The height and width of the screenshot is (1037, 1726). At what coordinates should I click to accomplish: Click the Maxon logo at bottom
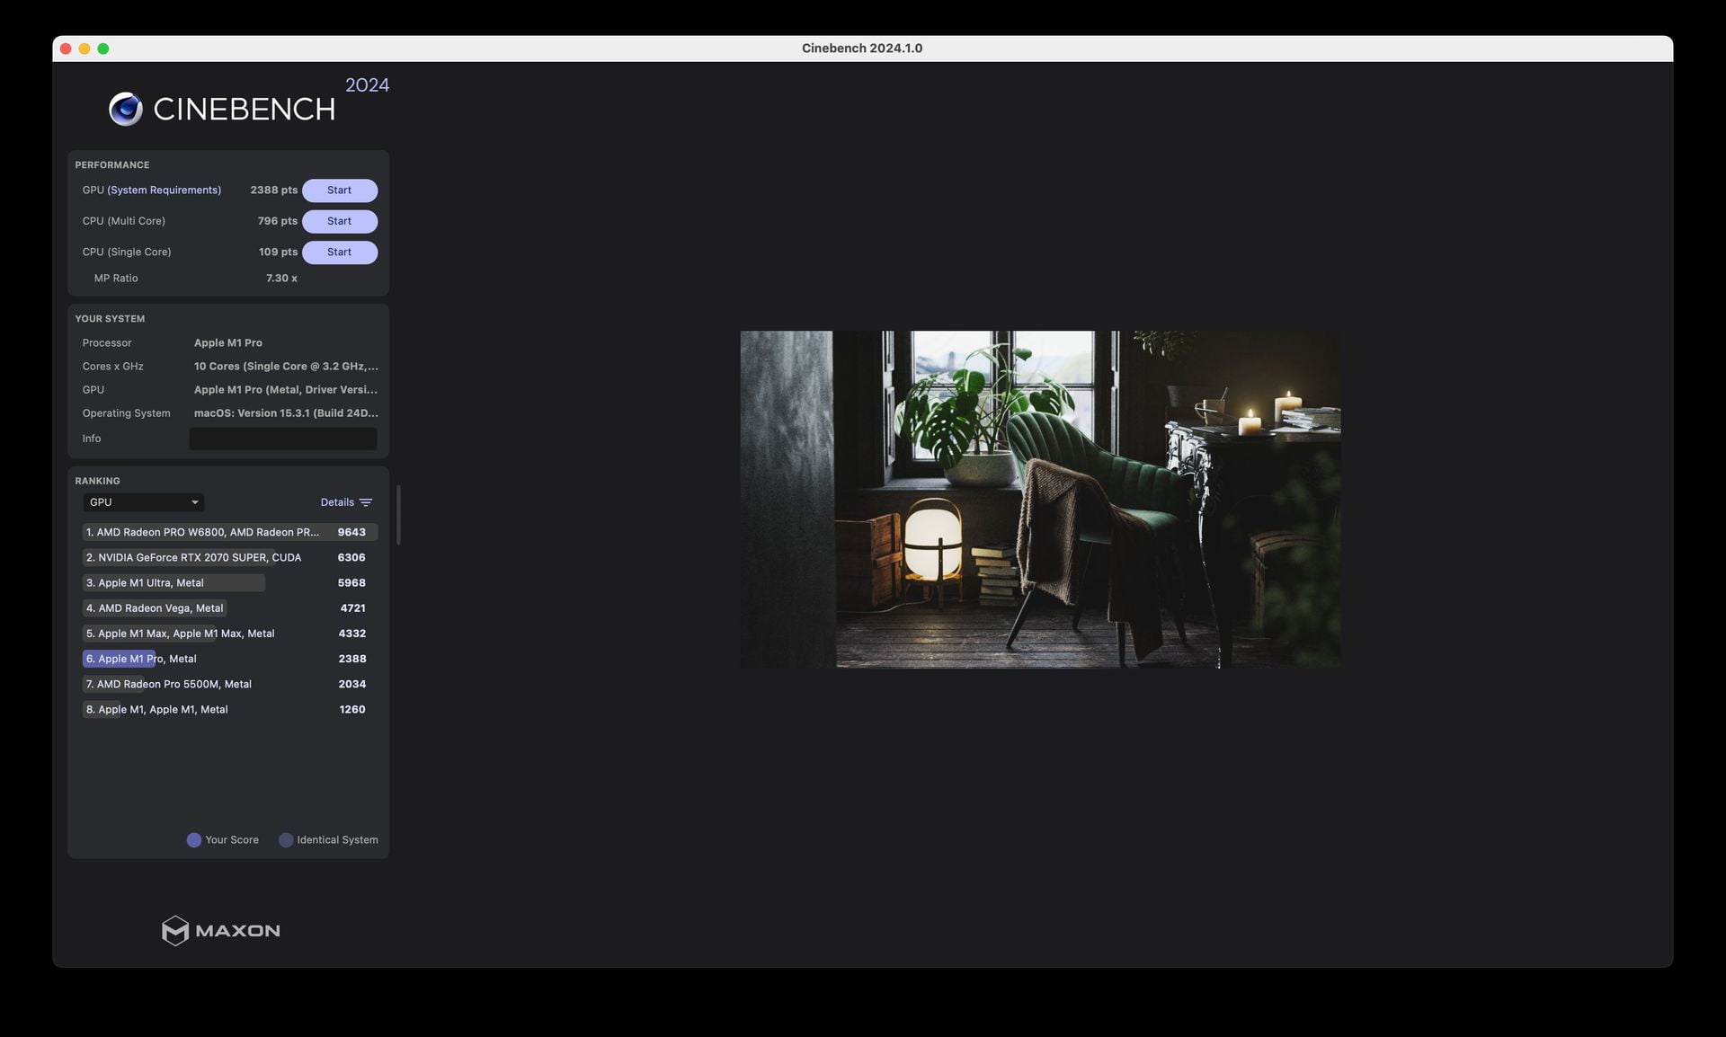coord(220,930)
